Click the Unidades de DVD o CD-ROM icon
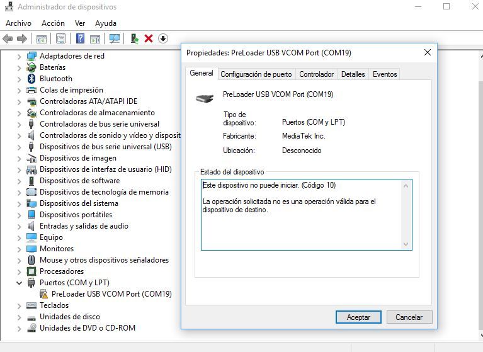The image size is (483, 352). (31, 328)
